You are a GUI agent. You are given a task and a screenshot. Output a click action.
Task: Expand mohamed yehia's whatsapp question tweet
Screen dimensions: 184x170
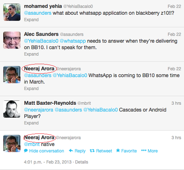pyautogui.click(x=31, y=20)
